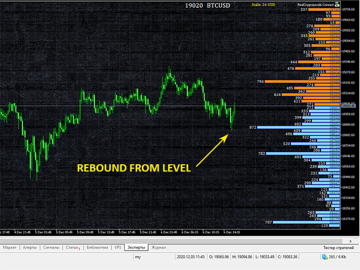The width and height of the screenshot is (360, 270).
Task: Select the blue volume bar labeled 707
Action: [x=306, y=222]
